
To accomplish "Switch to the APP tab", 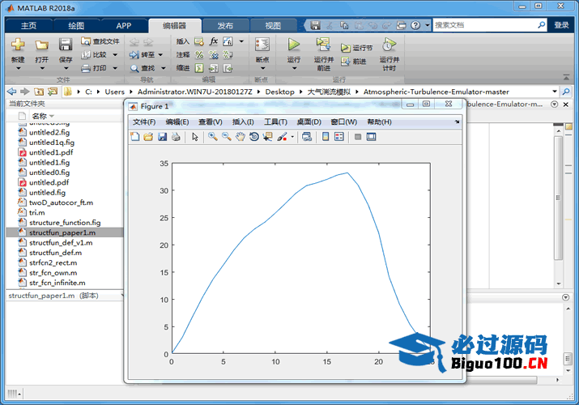I will pos(123,25).
